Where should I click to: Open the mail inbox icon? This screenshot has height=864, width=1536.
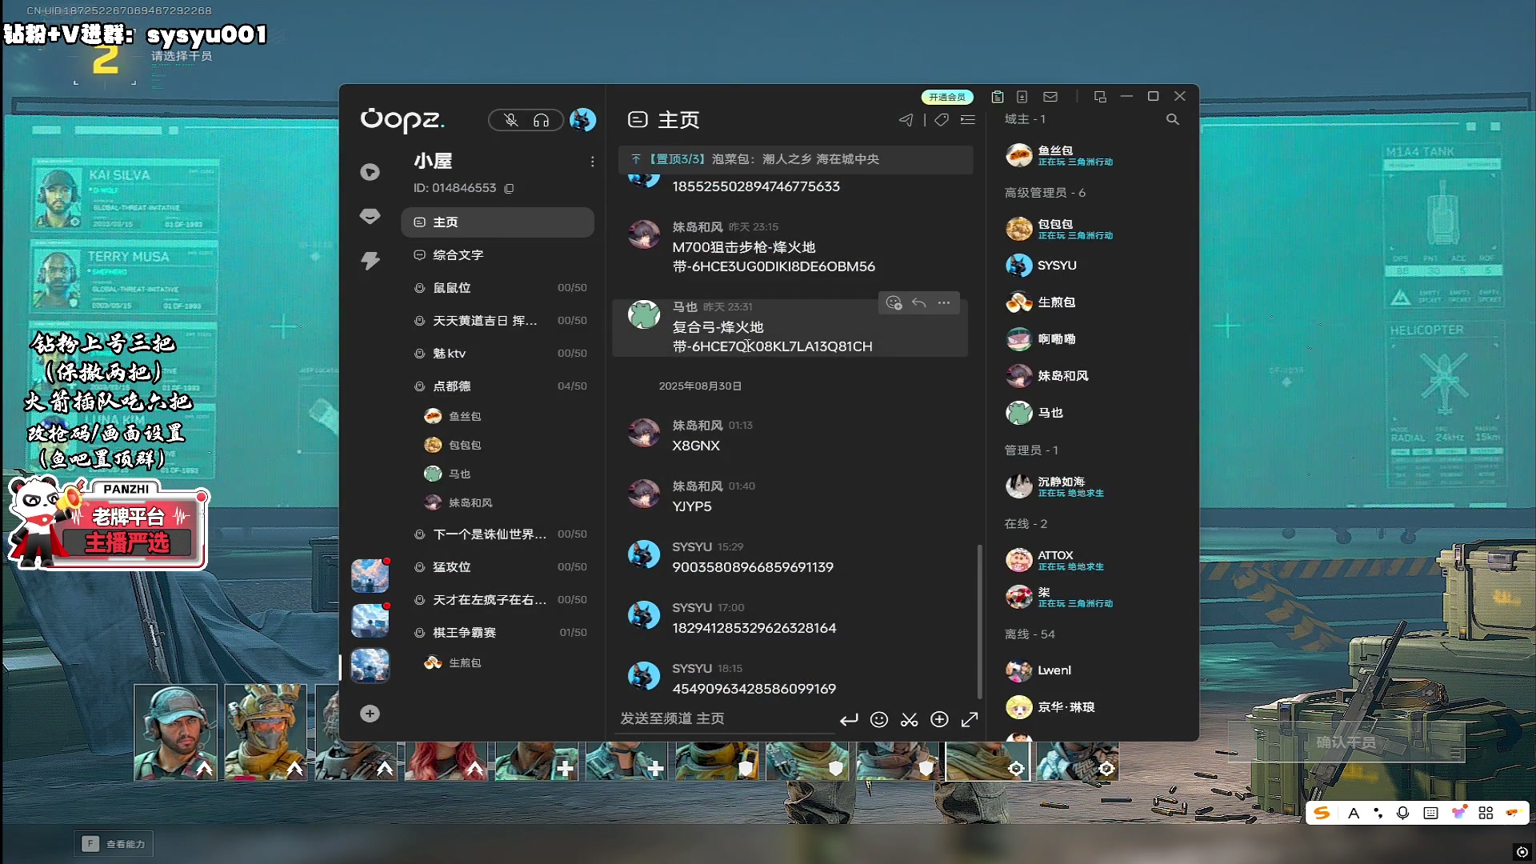(1050, 97)
